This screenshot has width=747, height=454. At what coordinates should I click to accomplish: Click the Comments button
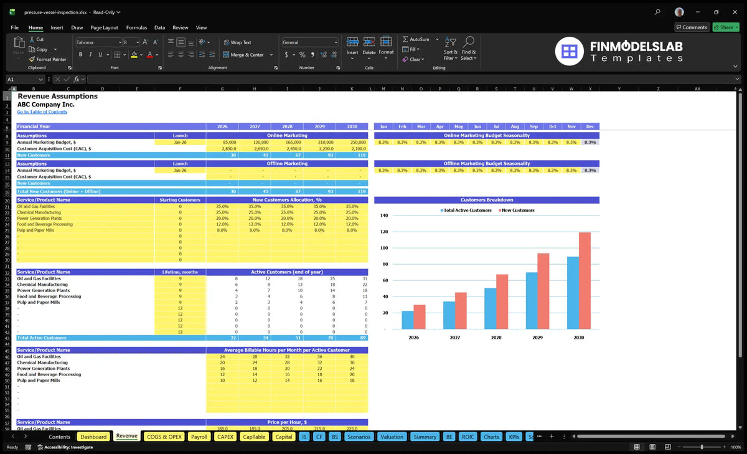[x=692, y=27]
